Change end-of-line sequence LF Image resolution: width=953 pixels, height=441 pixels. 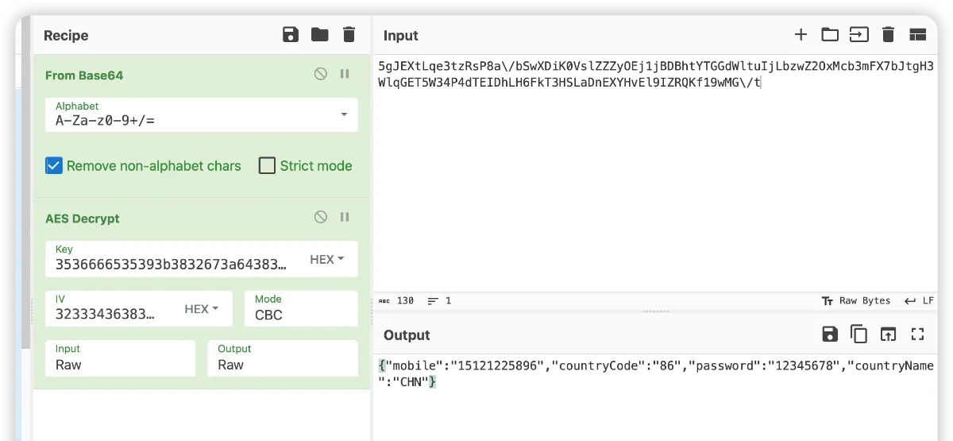(x=920, y=301)
